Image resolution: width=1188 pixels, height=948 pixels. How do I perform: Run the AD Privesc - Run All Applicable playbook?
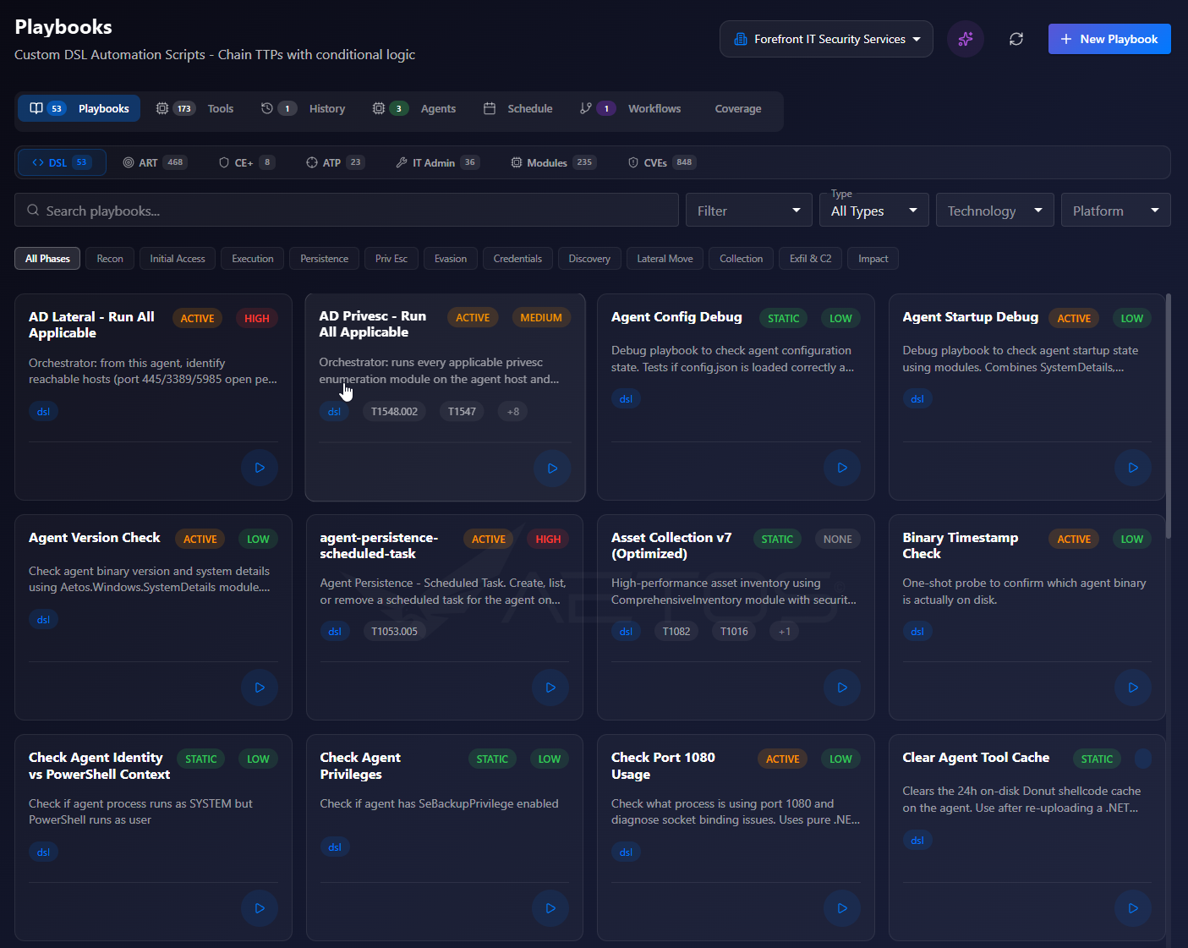coord(552,469)
